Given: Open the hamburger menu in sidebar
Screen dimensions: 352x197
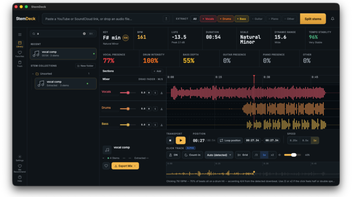Looking at the screenshot, I should pyautogui.click(x=20, y=35).
